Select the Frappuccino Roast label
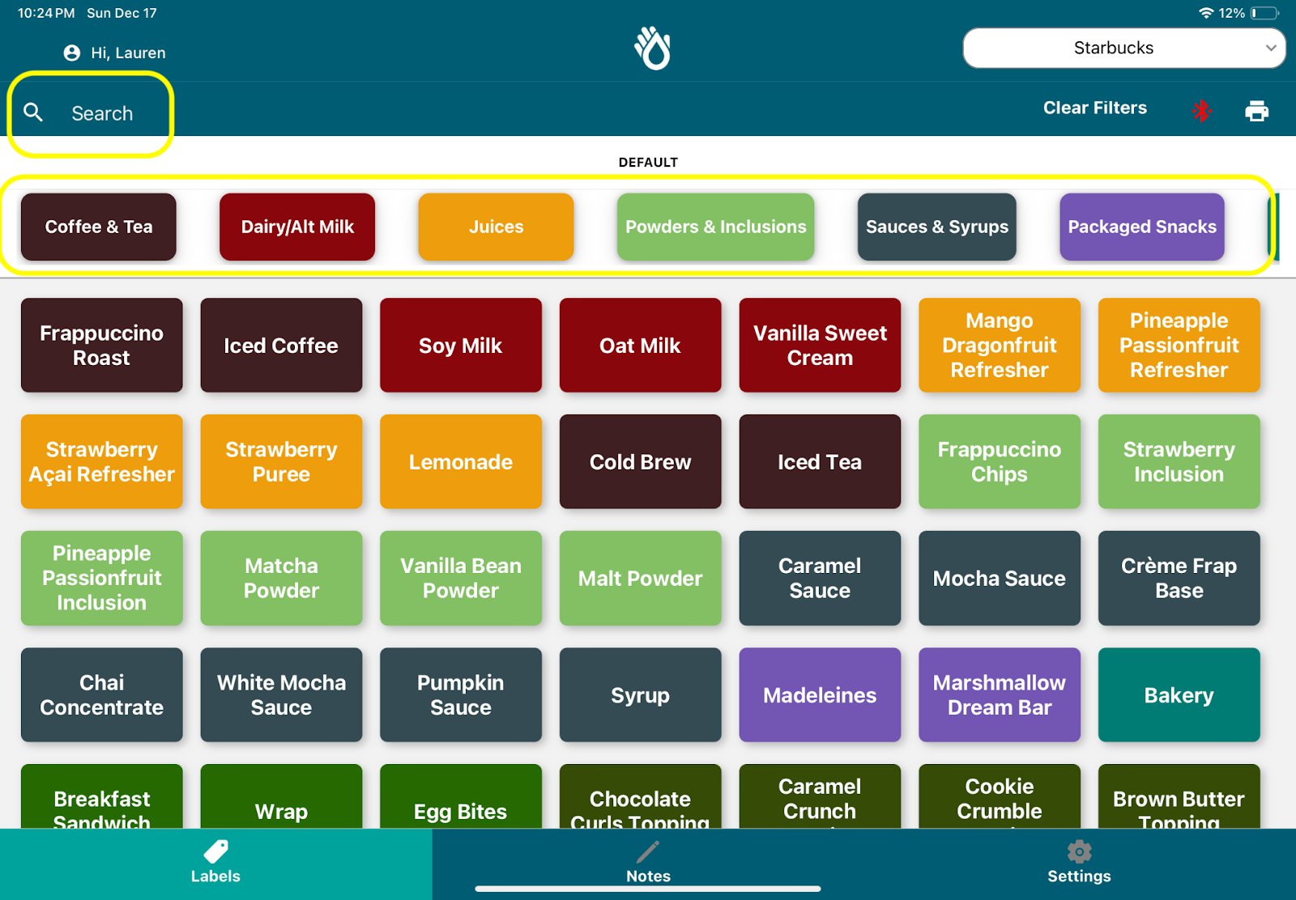This screenshot has height=900, width=1296. [102, 346]
